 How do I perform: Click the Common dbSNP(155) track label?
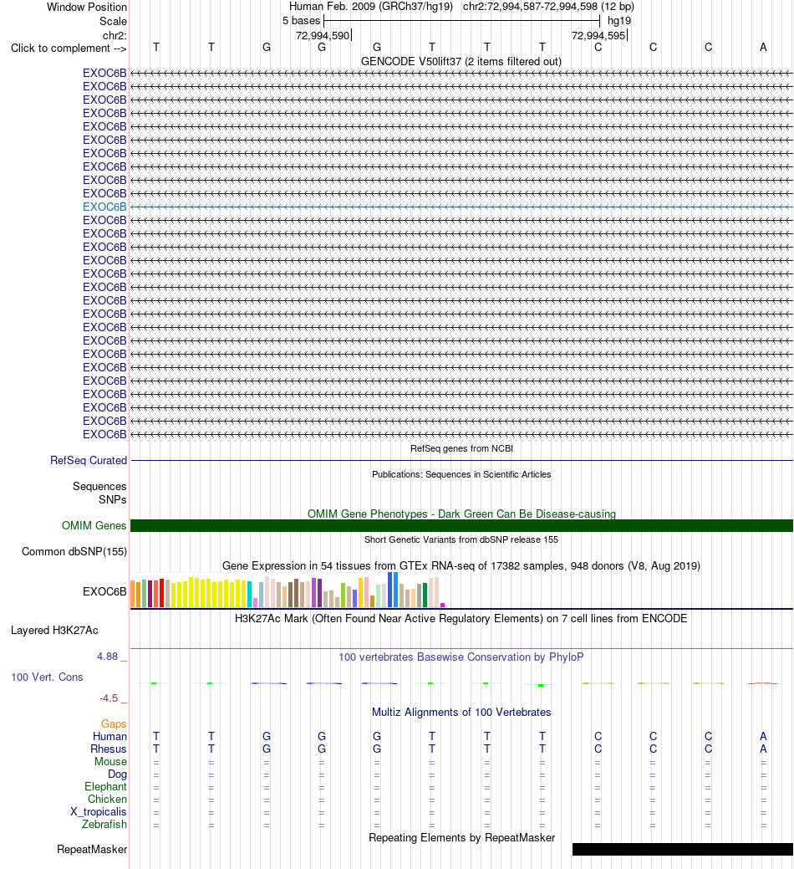tap(74, 551)
